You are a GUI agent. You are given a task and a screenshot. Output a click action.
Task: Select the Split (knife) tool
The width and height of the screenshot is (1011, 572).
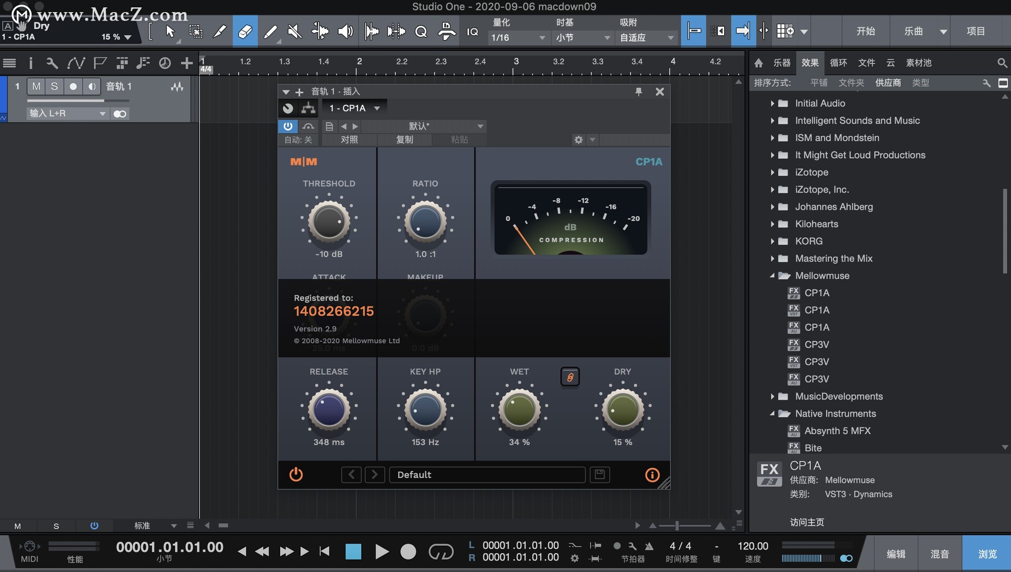220,32
